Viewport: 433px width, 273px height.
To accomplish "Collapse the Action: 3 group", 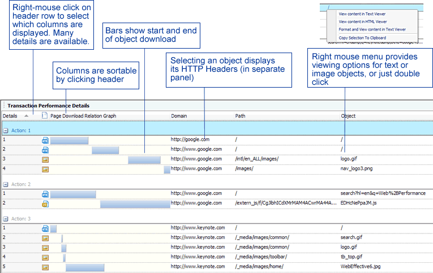I will point(6,219).
